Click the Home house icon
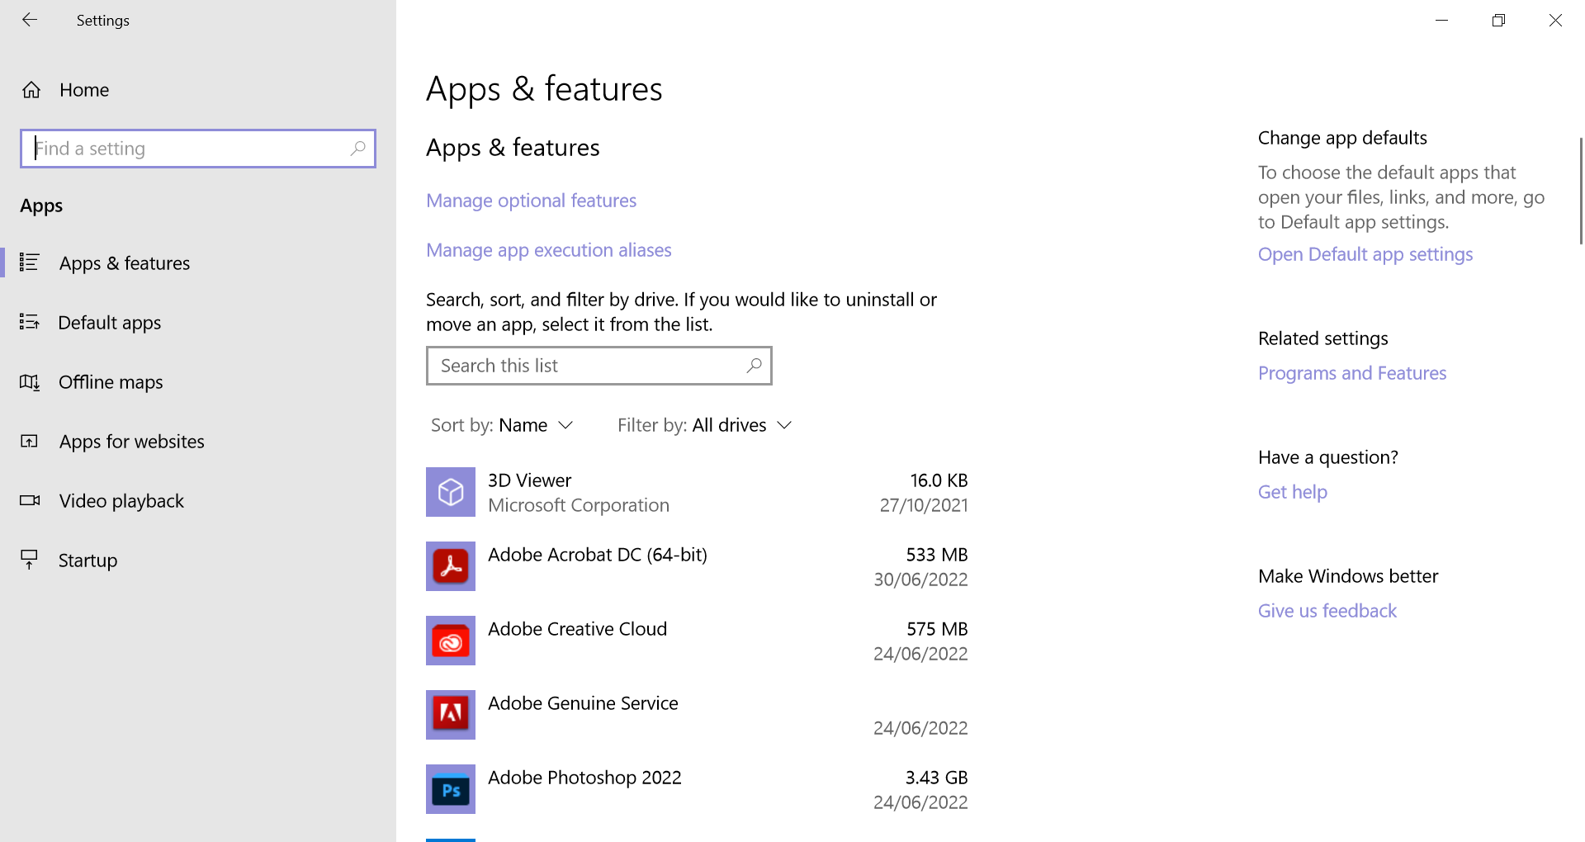Screen dimensions: 1585x842 (x=31, y=90)
